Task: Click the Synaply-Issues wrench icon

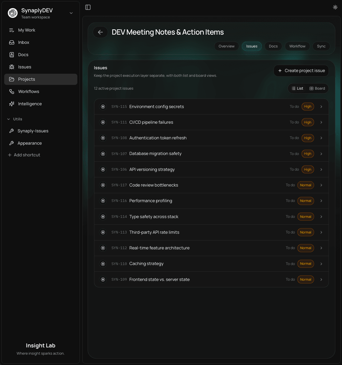Action: pos(11,131)
